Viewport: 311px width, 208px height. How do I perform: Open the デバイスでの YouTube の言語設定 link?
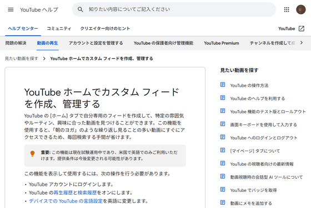coord(66,201)
